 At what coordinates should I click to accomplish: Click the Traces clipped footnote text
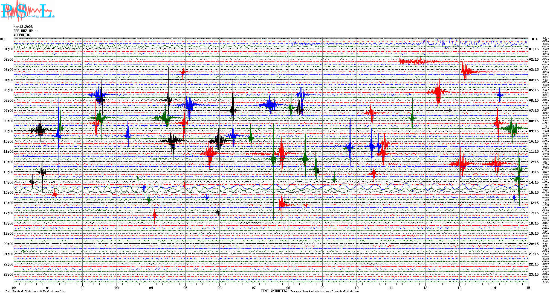pos(325,291)
